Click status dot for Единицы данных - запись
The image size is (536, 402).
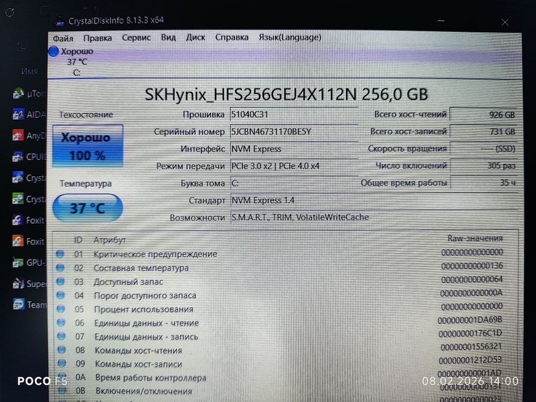[61, 336]
